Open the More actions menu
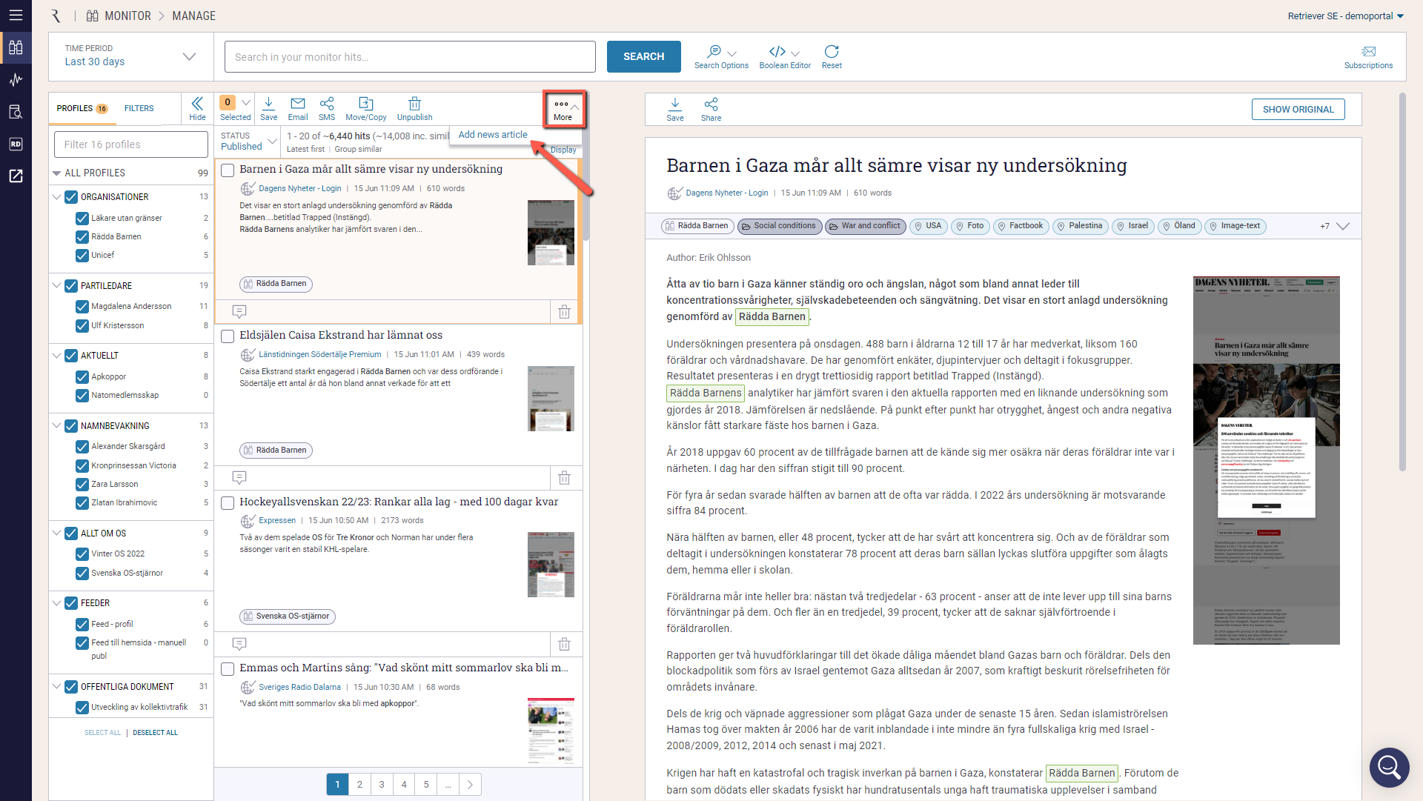This screenshot has height=801, width=1423. click(x=563, y=109)
